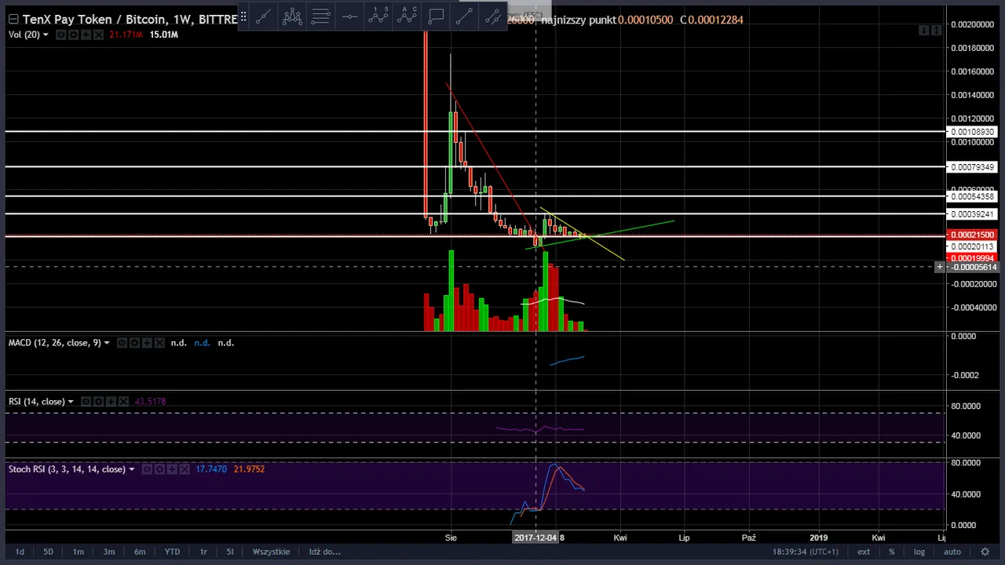1005x565 pixels.
Task: Click the 0.00108930 price line label
Action: (972, 132)
